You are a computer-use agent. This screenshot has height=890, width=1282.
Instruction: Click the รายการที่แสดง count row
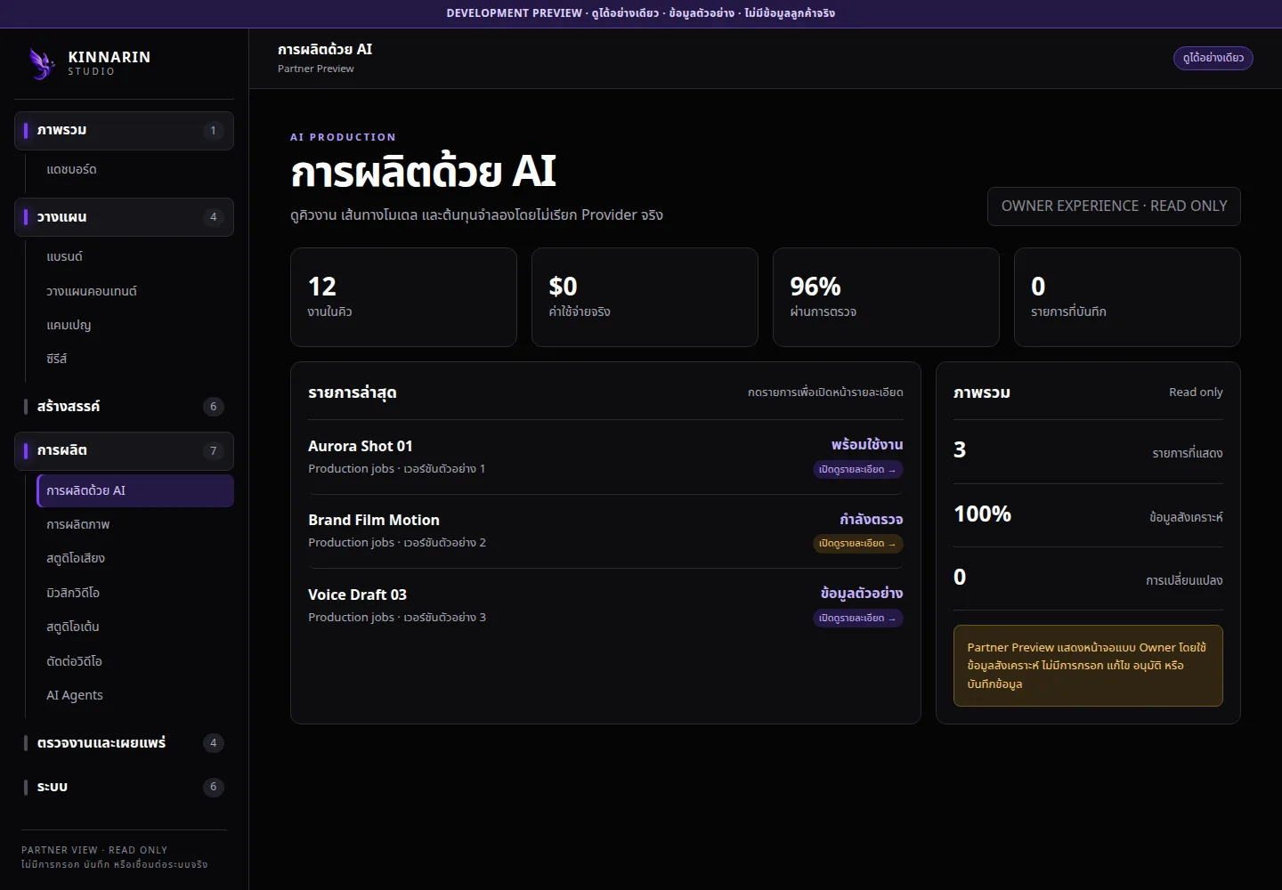1088,451
